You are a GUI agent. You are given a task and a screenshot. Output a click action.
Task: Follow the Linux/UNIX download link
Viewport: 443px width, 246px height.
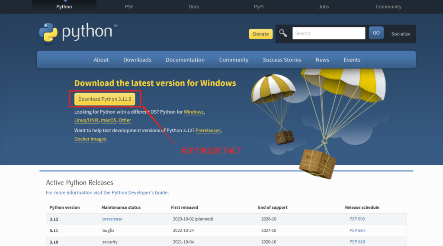pyautogui.click(x=87, y=120)
